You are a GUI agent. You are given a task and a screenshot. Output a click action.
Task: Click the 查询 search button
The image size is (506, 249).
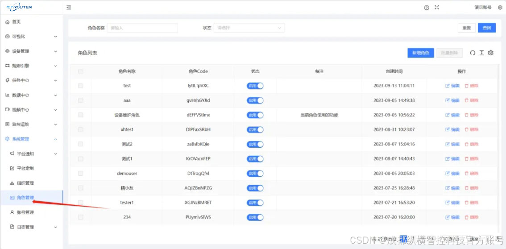click(x=487, y=28)
